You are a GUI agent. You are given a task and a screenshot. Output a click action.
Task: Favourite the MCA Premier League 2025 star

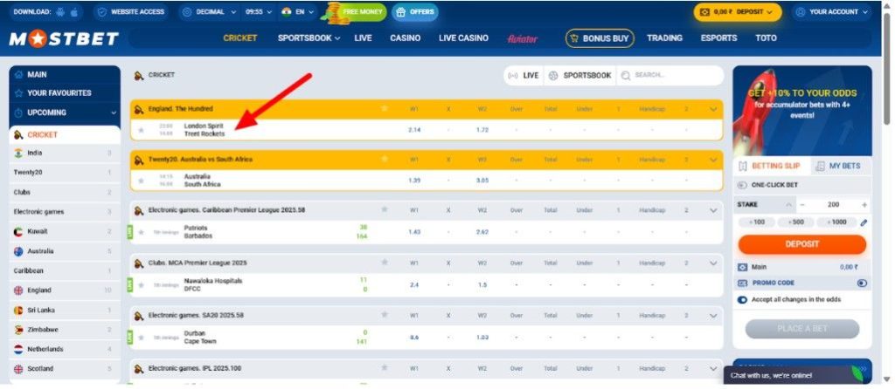pyautogui.click(x=385, y=263)
